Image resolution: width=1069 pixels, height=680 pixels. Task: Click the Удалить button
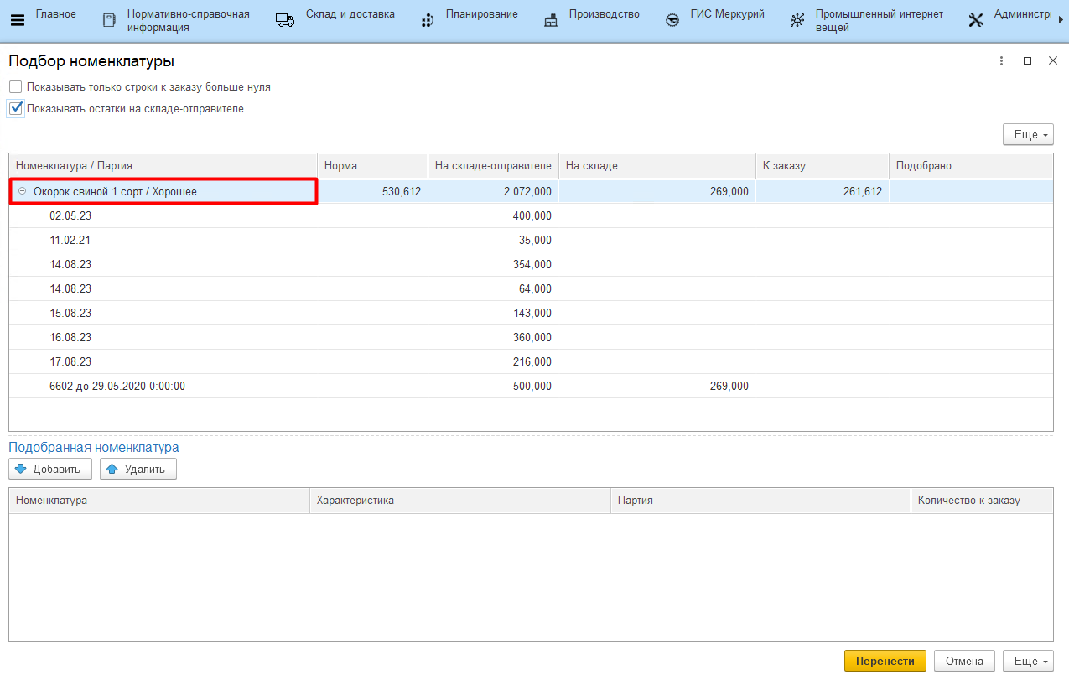pos(138,469)
